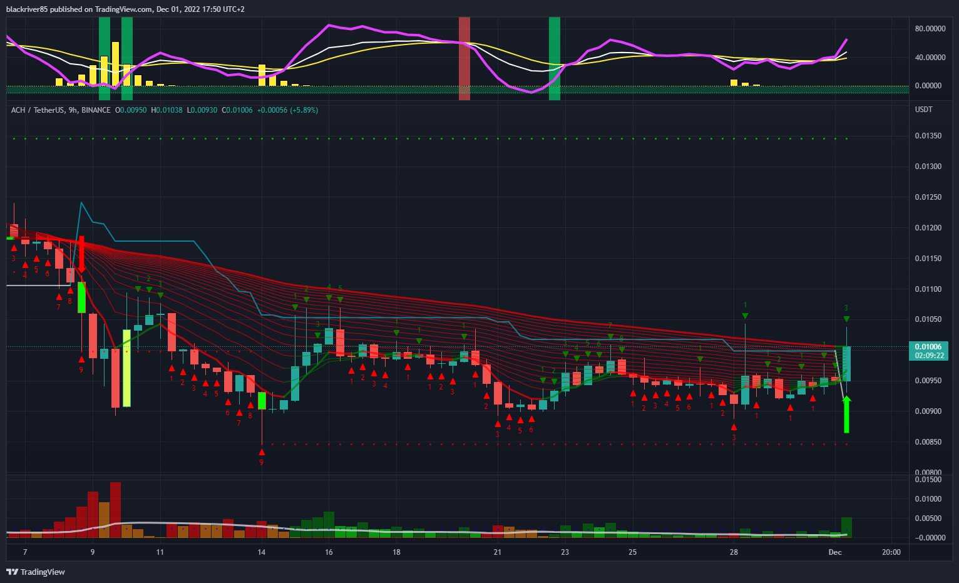Click the 0.00900 price axis label
959x583 pixels.
(928, 411)
